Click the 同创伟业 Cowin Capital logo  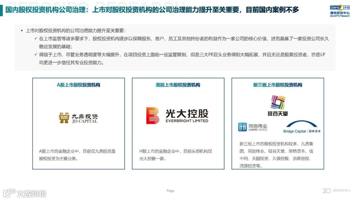[x=253, y=127]
